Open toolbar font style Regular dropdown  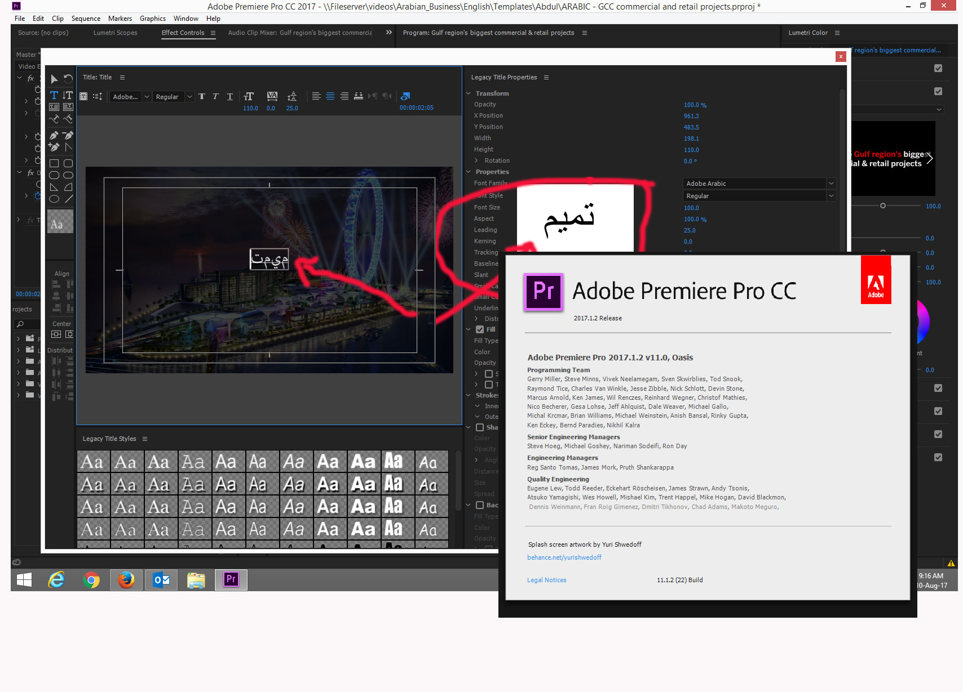point(173,97)
